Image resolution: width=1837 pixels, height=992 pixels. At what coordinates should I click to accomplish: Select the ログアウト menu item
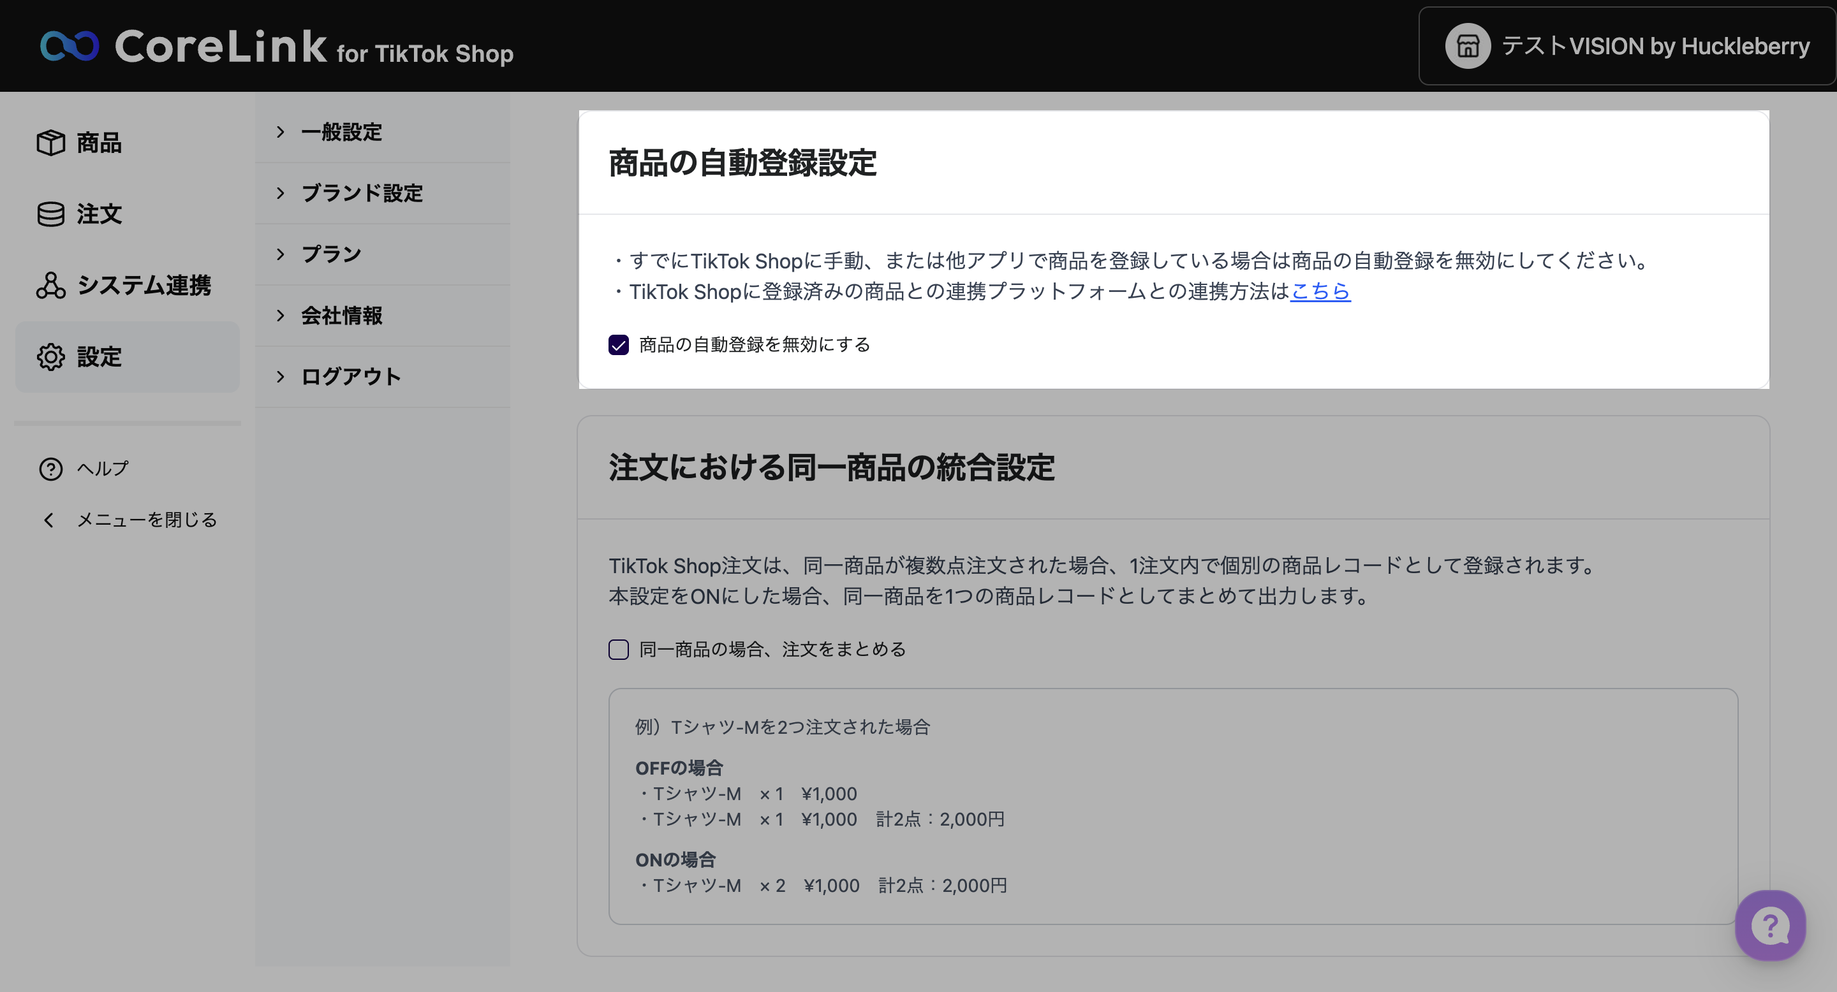(x=351, y=376)
